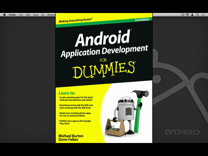Open the user account menu icon
Screen dimensions: 208x156
click(192, 15)
